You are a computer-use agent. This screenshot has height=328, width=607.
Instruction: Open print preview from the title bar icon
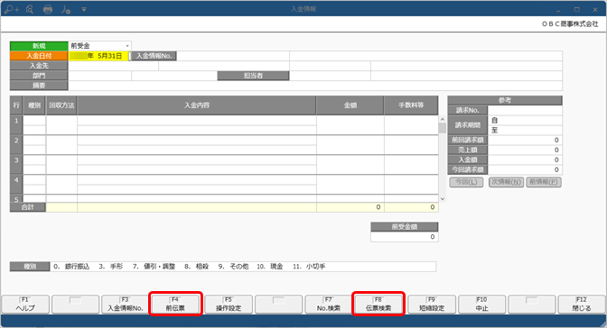[30, 9]
